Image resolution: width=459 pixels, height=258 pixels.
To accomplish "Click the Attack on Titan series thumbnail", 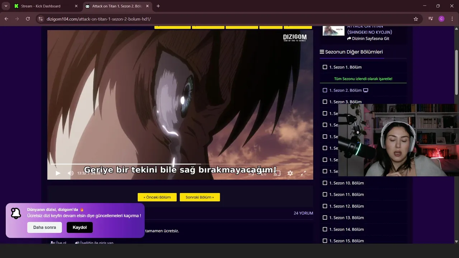I will click(333, 30).
